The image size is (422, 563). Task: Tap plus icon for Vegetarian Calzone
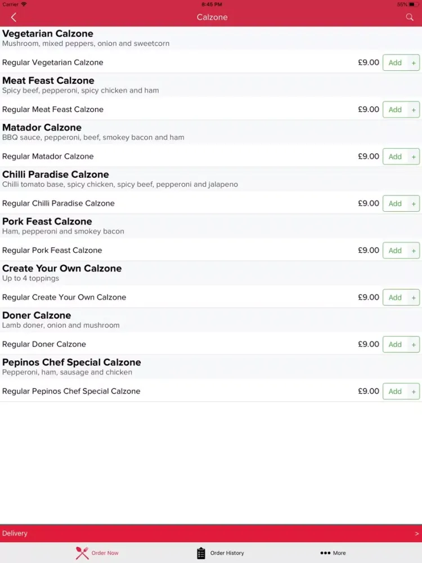(x=414, y=63)
